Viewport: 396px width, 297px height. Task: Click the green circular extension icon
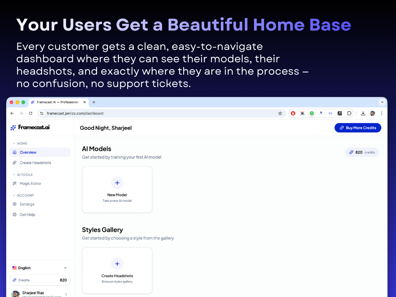click(312, 113)
